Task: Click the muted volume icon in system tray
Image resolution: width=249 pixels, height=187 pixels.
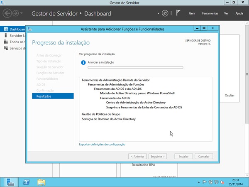Action: tap(222, 182)
